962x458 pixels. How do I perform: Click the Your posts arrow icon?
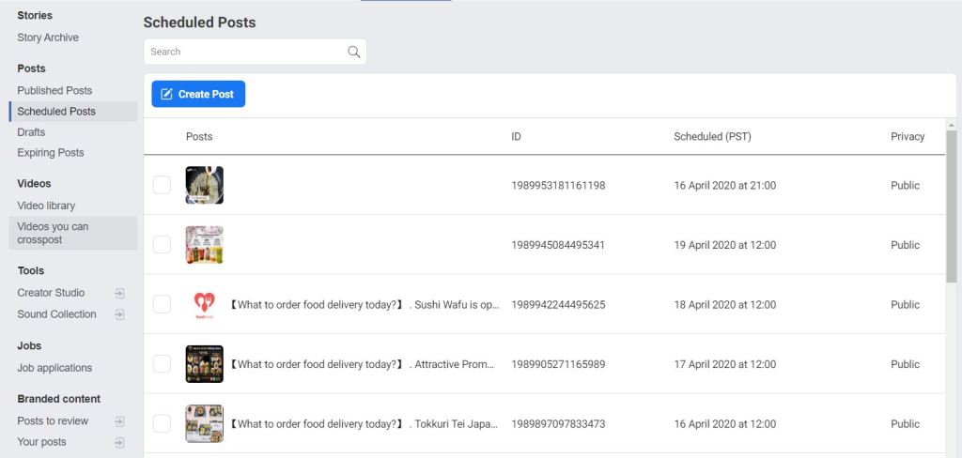119,442
